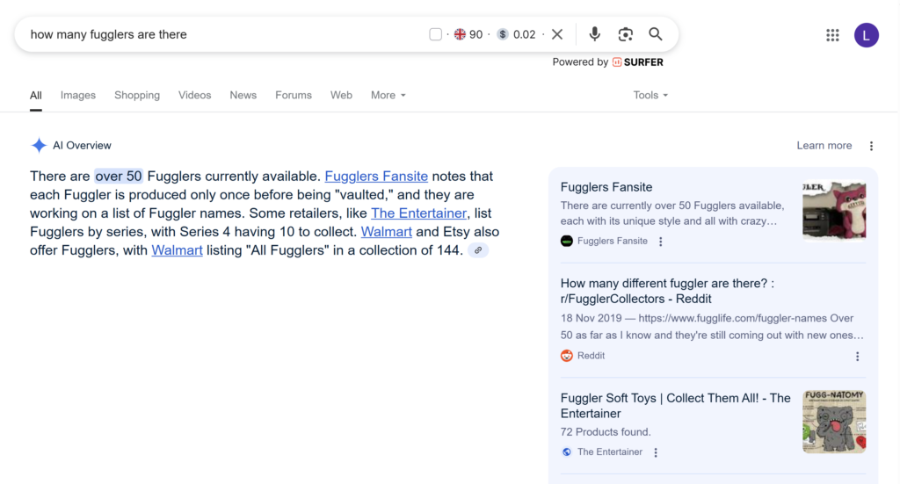Open Fugglers Fansite source card title

[x=606, y=187]
